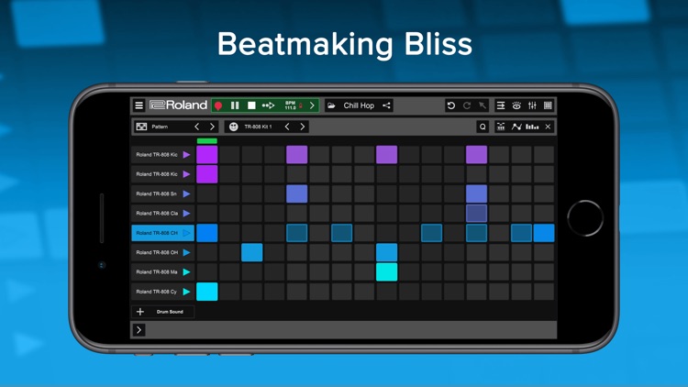Go to the previous pattern

[197, 127]
